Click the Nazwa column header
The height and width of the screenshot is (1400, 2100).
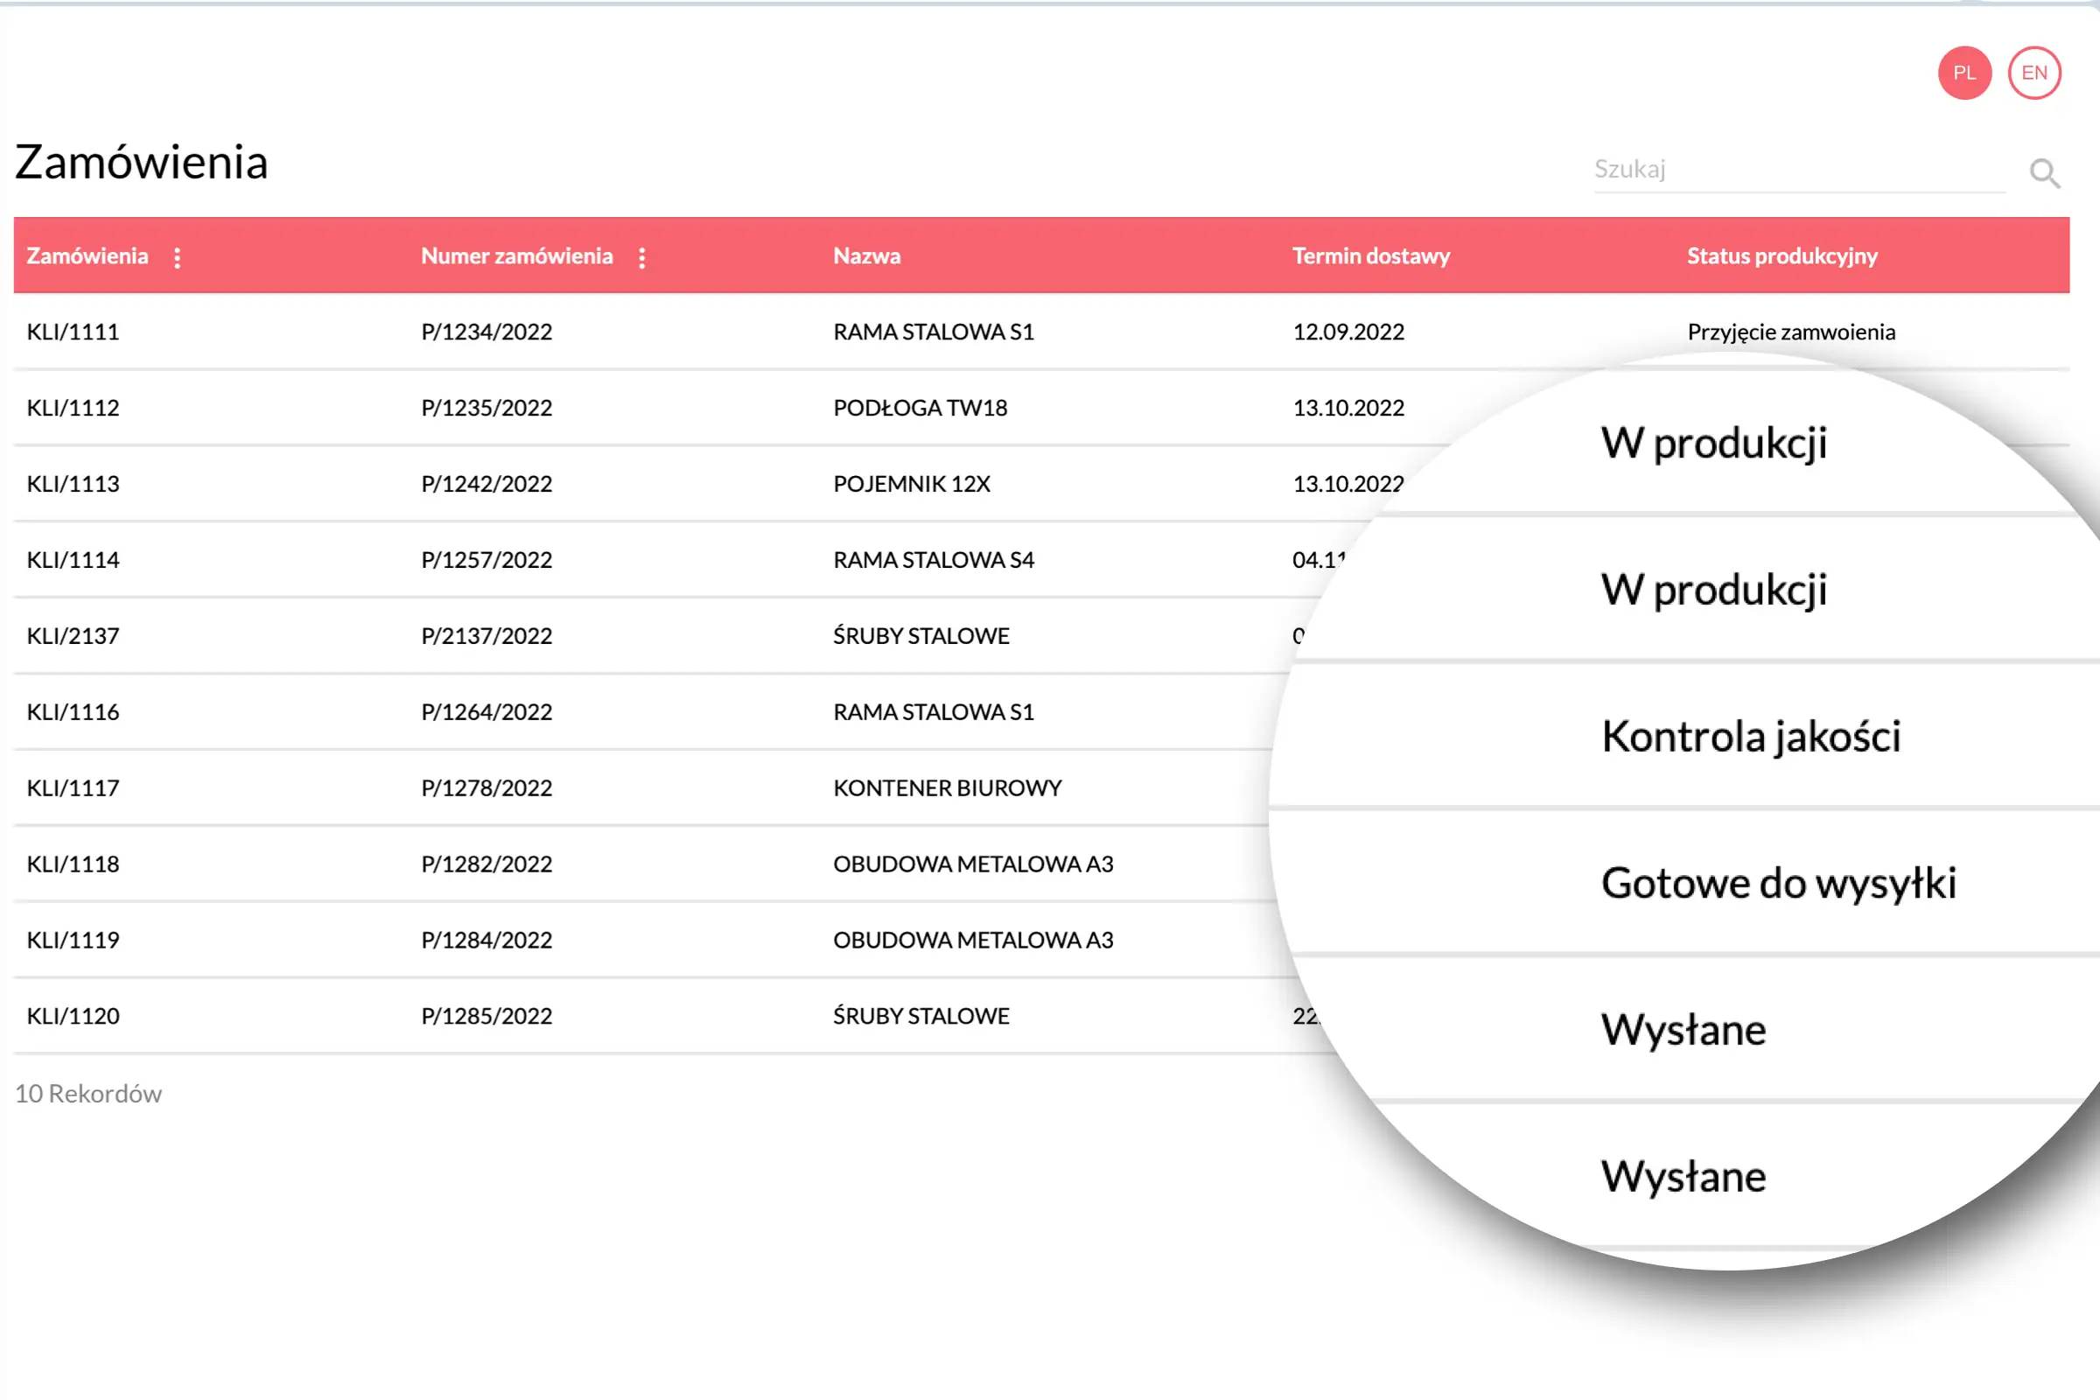click(866, 256)
